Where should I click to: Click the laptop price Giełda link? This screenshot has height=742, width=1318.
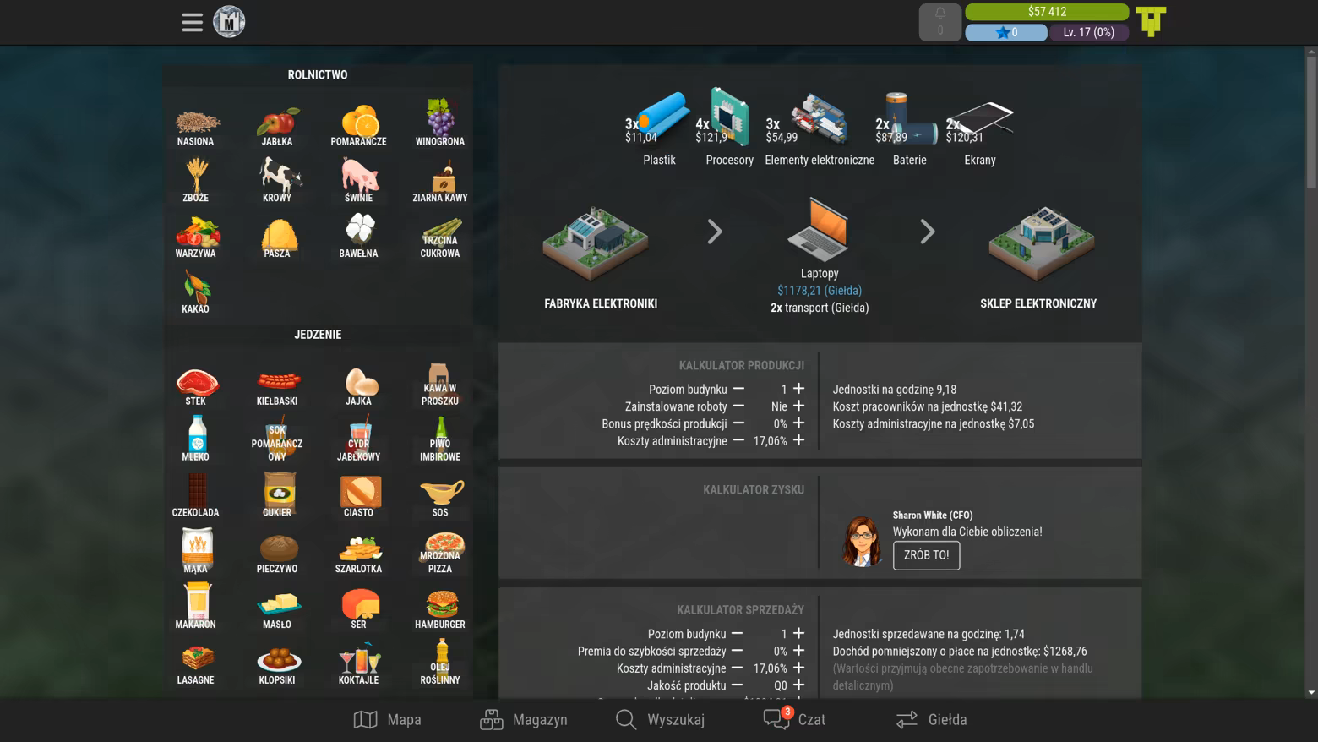pyautogui.click(x=820, y=291)
